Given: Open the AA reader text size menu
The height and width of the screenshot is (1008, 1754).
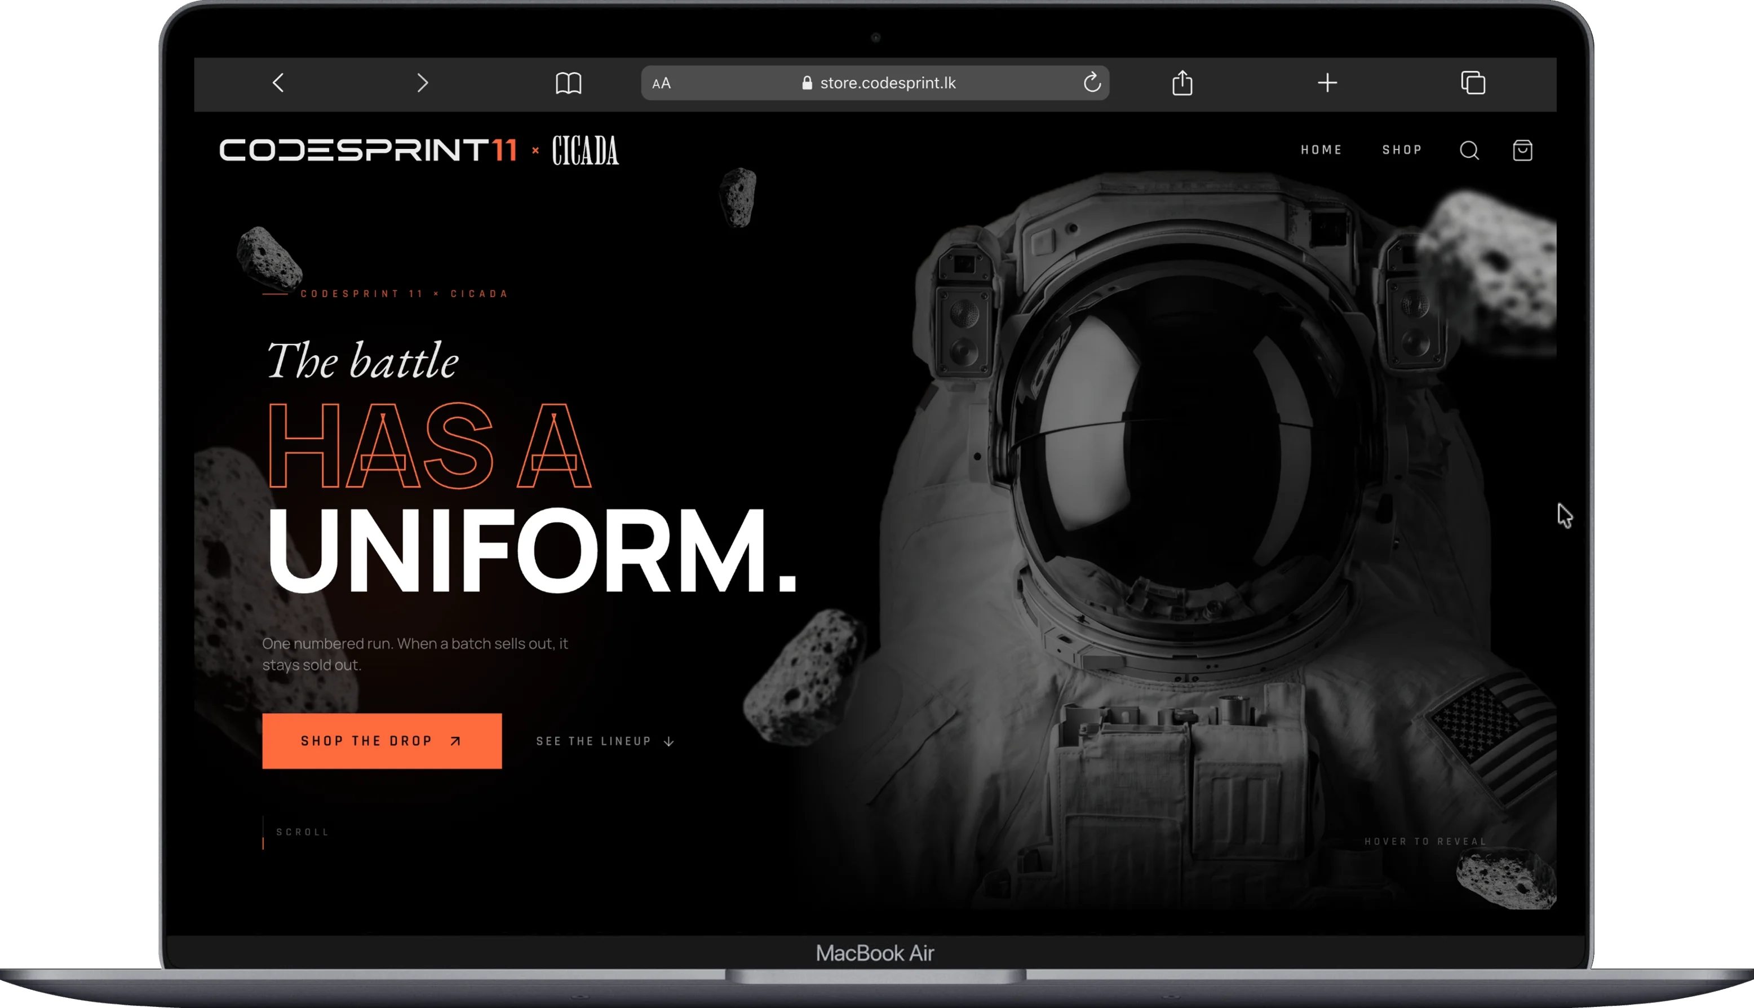Looking at the screenshot, I should tap(662, 83).
